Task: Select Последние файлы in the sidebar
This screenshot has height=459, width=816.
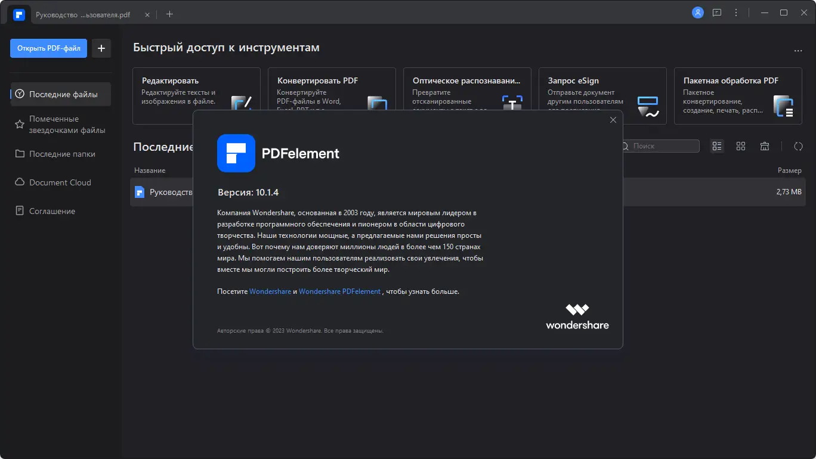Action: tap(63, 94)
